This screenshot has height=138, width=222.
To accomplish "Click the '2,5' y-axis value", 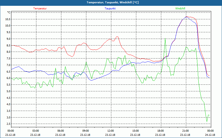I will [x=9, y=124].
